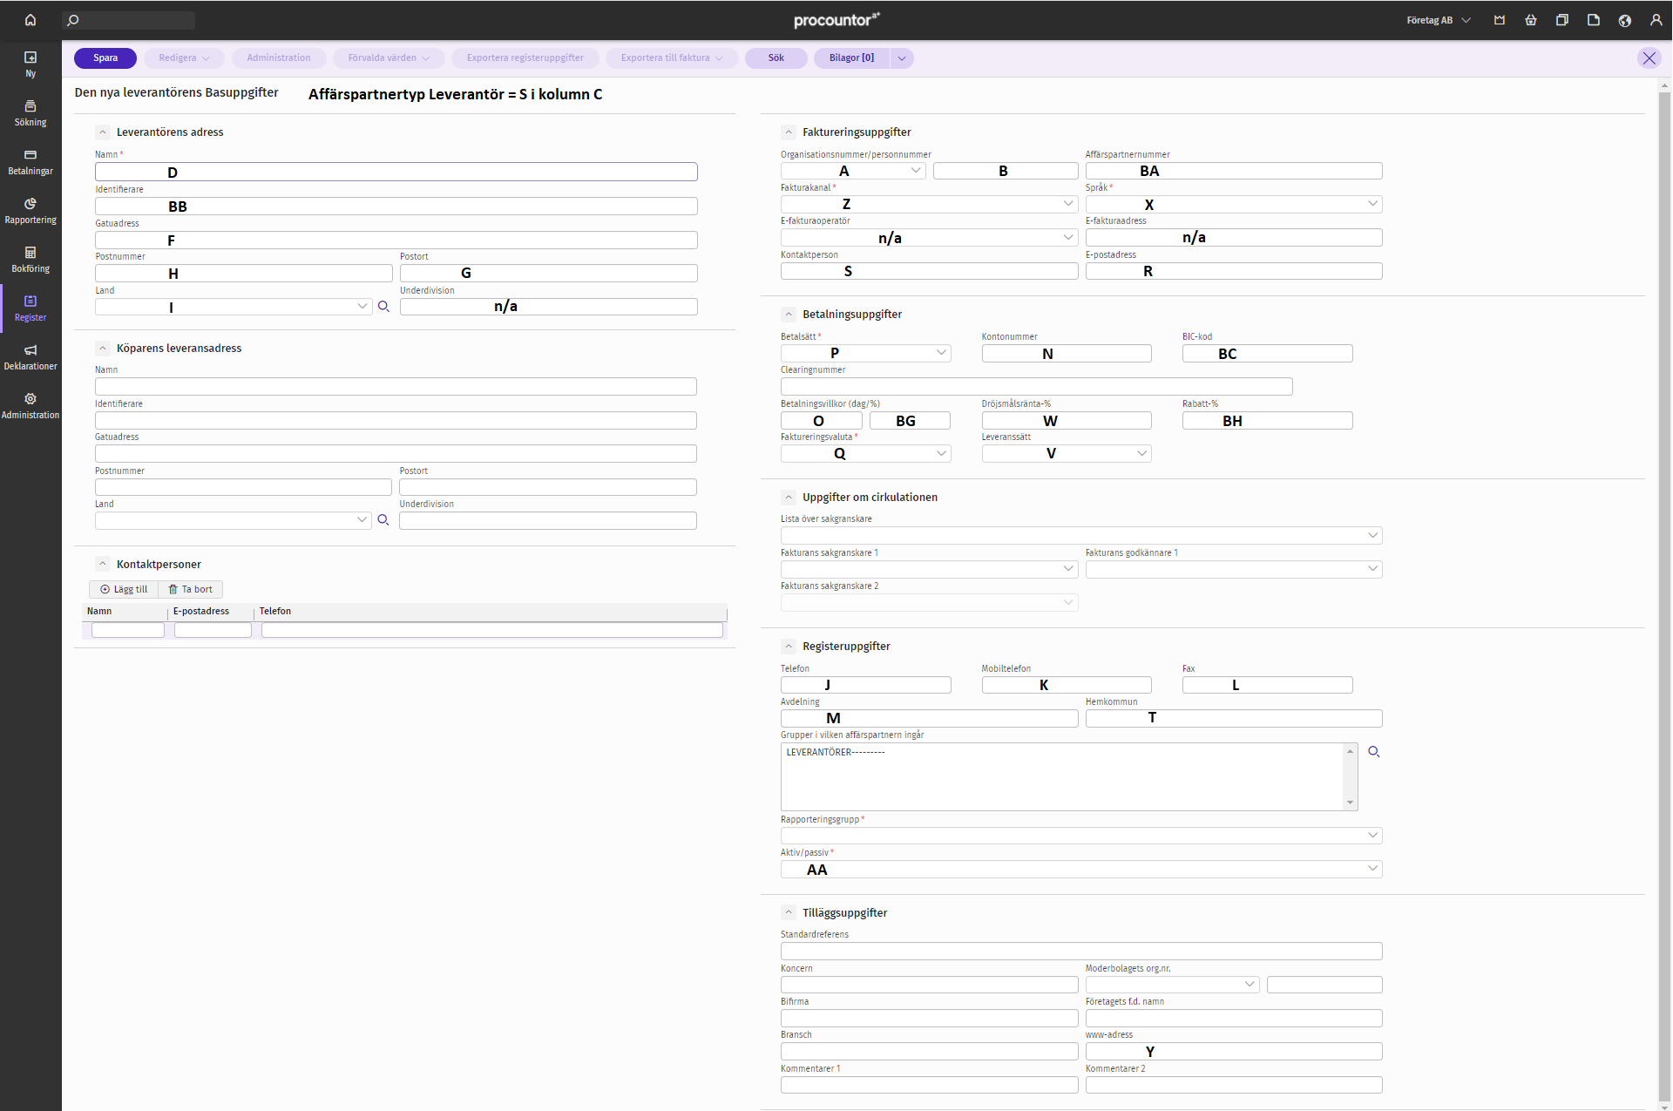Open Exportera till faktura menu
The height and width of the screenshot is (1111, 1673).
[x=671, y=58]
